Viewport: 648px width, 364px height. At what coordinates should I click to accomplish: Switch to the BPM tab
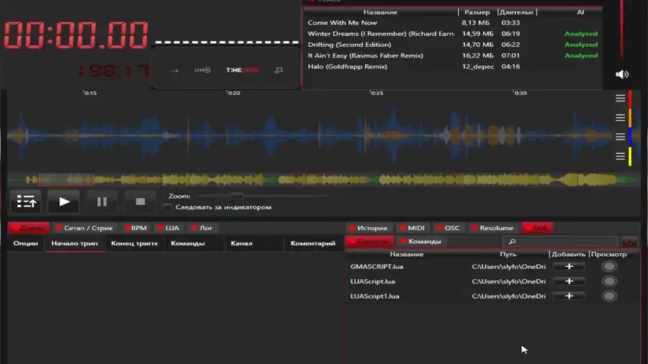click(135, 228)
